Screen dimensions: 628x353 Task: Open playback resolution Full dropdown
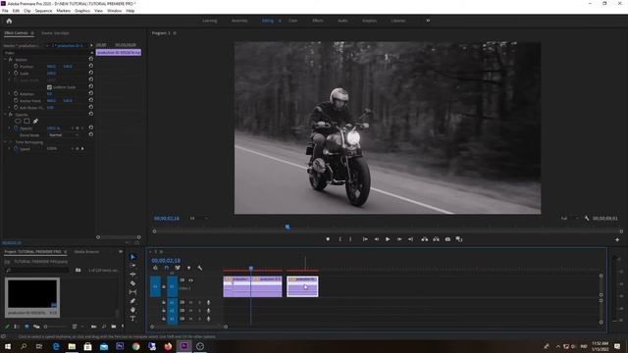(569, 218)
